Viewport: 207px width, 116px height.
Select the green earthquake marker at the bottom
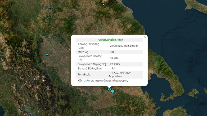(97, 112)
